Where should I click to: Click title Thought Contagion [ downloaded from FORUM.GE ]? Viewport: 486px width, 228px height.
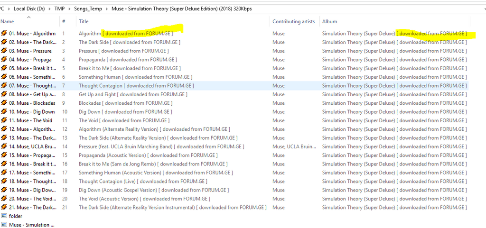136,85
